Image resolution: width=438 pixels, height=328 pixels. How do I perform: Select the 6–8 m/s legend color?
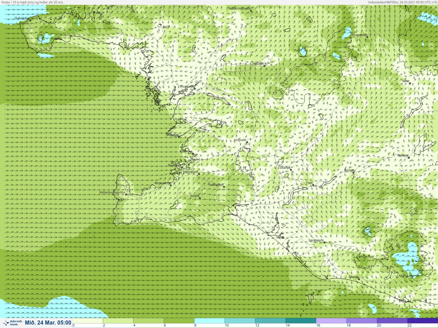[x=179, y=321]
